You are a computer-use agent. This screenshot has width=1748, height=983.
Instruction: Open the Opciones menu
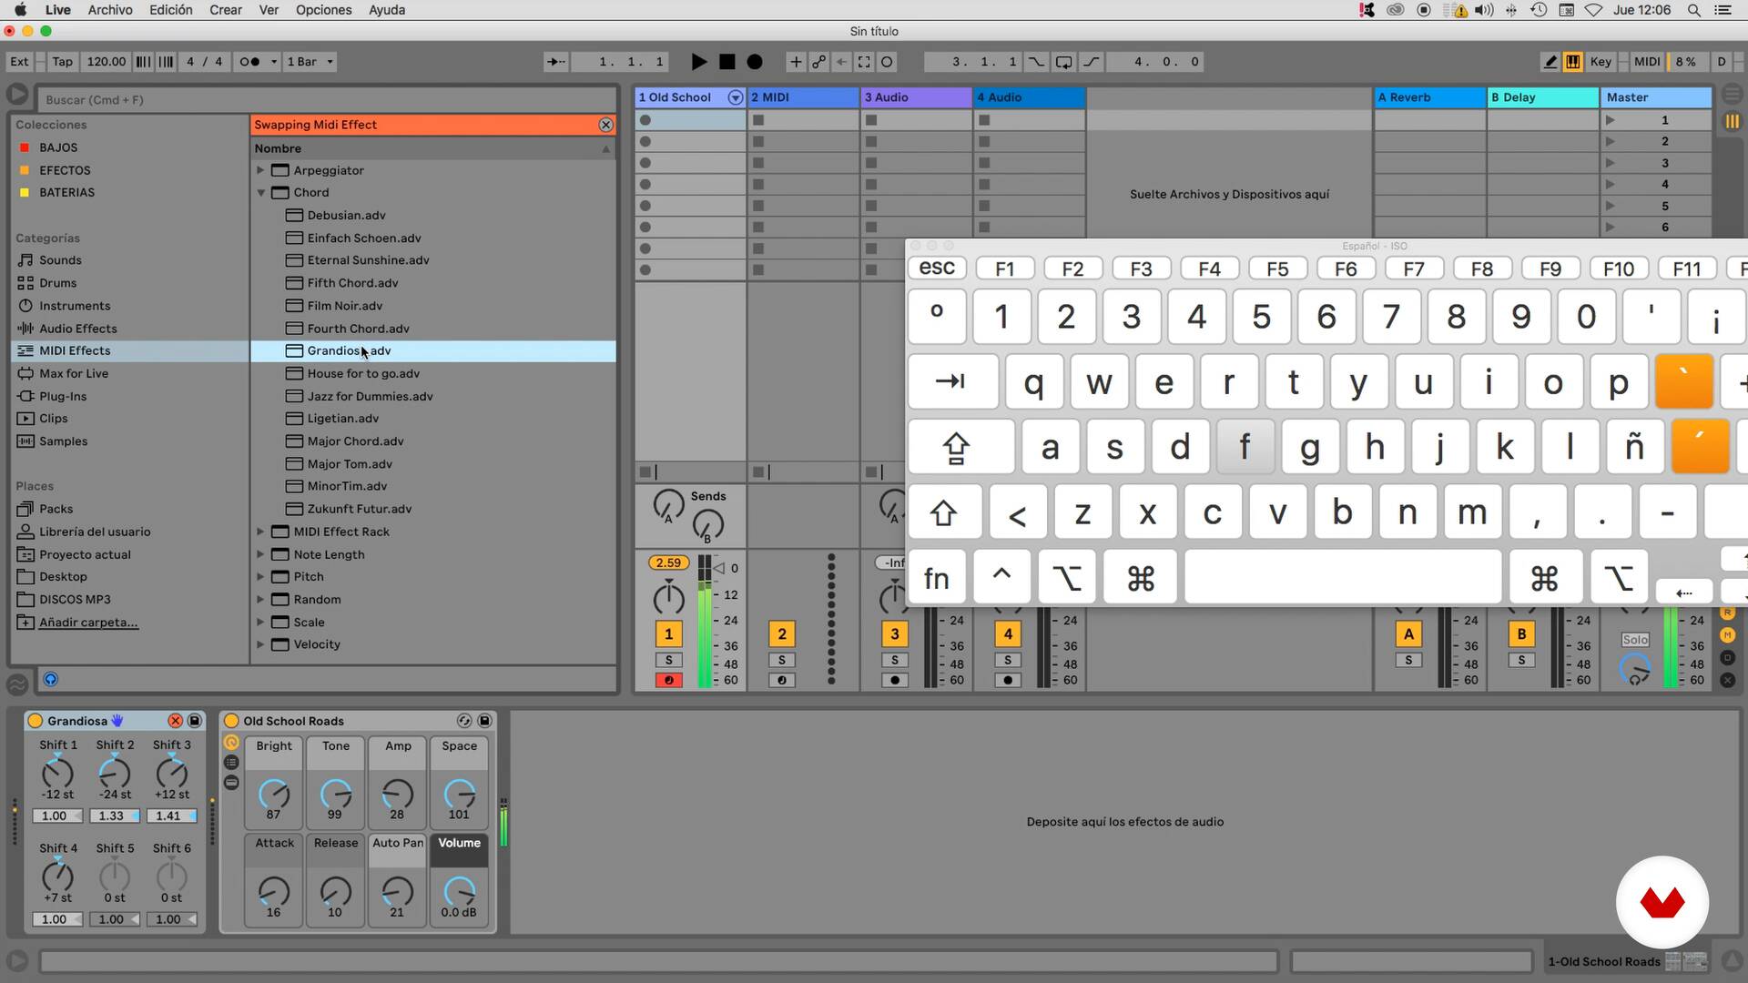coord(323,10)
